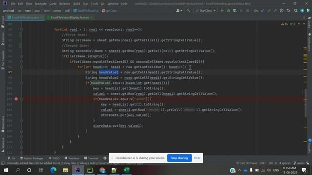Open the Project tool window stripe

pos(2,22)
